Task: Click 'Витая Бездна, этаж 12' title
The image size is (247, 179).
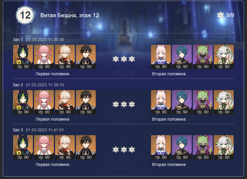Action: tap(70, 15)
